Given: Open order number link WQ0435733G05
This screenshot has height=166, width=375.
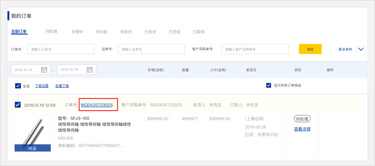Looking at the screenshot, I should tap(97, 105).
